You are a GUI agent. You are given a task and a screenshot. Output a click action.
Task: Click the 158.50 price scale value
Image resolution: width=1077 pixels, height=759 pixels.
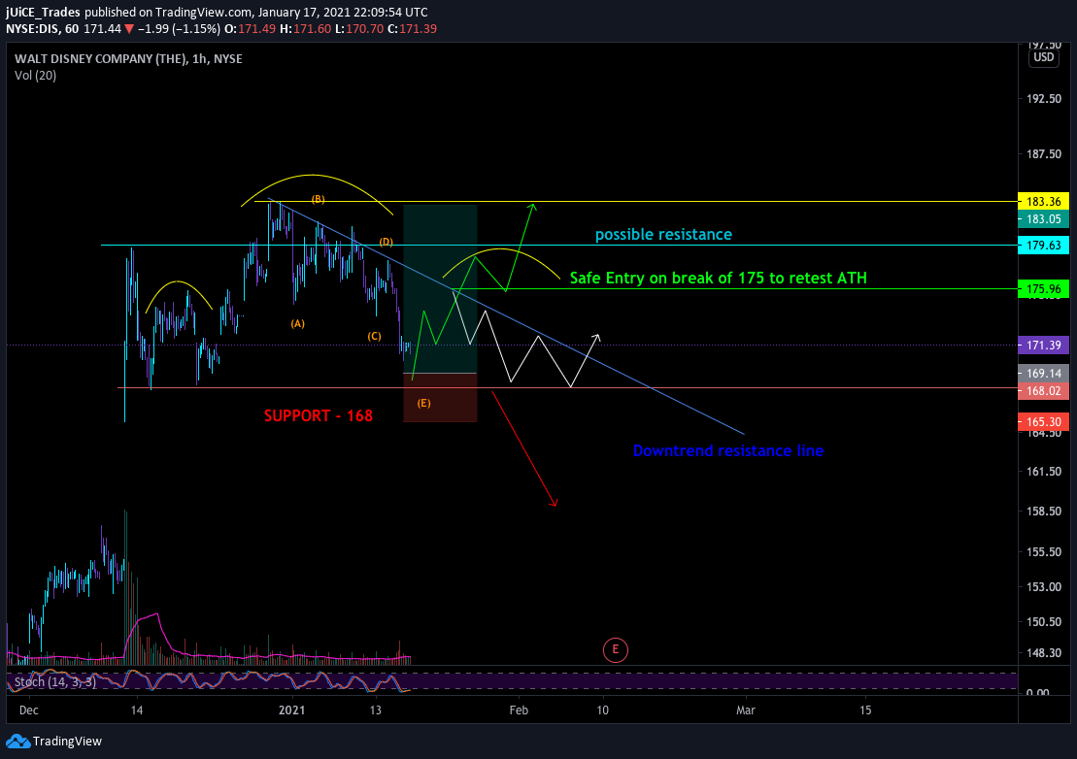click(x=1043, y=511)
